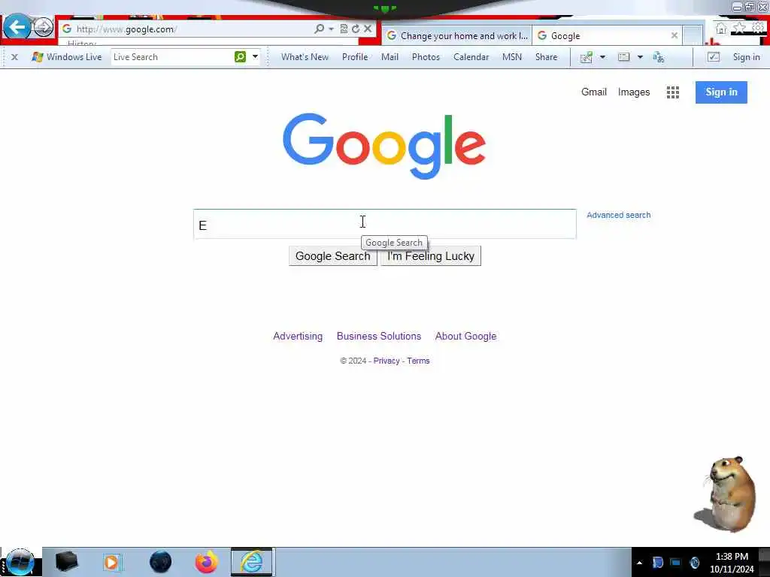
Task: Open the Privacy footer link
Action: [387, 361]
